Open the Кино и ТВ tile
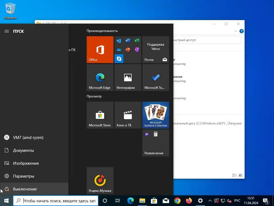This screenshot has width=274, height=206. pyautogui.click(x=128, y=115)
